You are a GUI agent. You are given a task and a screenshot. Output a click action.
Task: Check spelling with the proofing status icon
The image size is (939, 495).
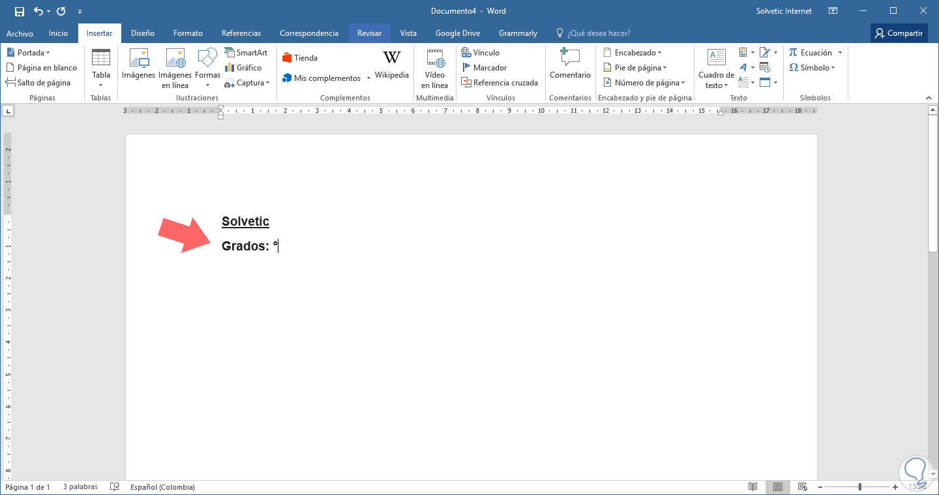(115, 487)
